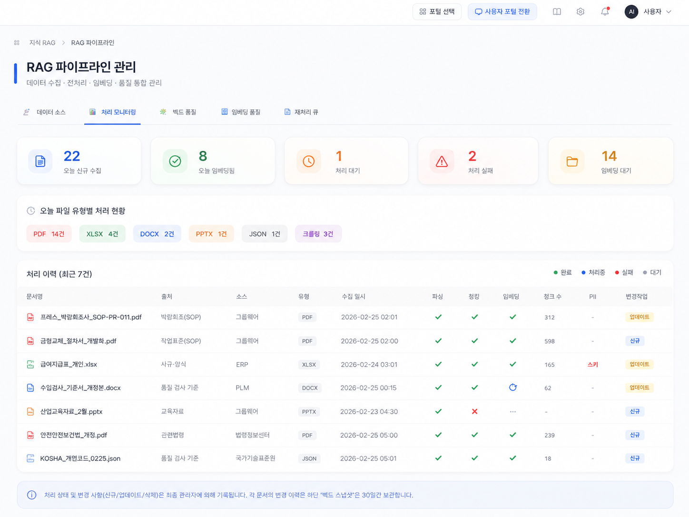Click chunk count 598
Image resolution: width=689 pixels, height=517 pixels.
pyautogui.click(x=550, y=341)
